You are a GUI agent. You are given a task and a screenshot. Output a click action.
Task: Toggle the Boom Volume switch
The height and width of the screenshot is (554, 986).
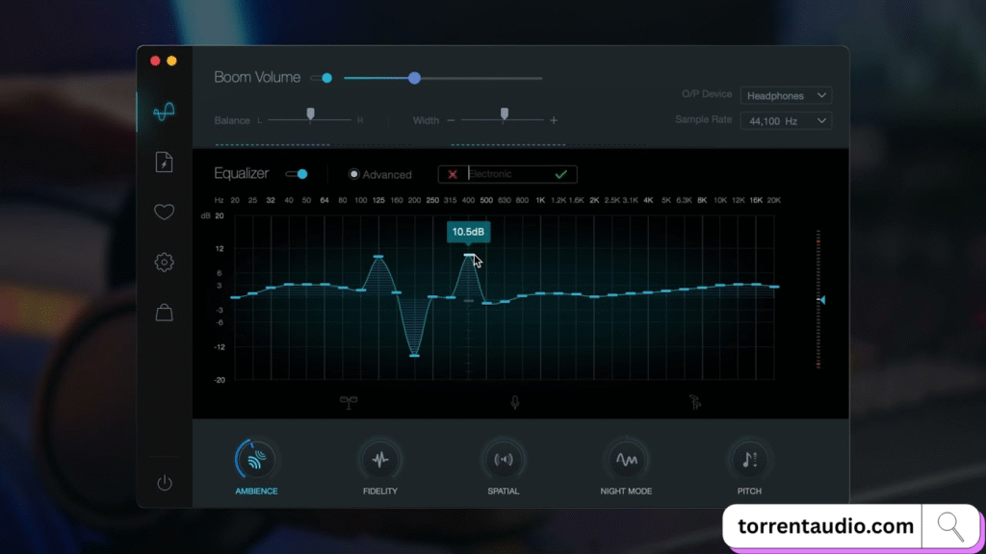[322, 78]
